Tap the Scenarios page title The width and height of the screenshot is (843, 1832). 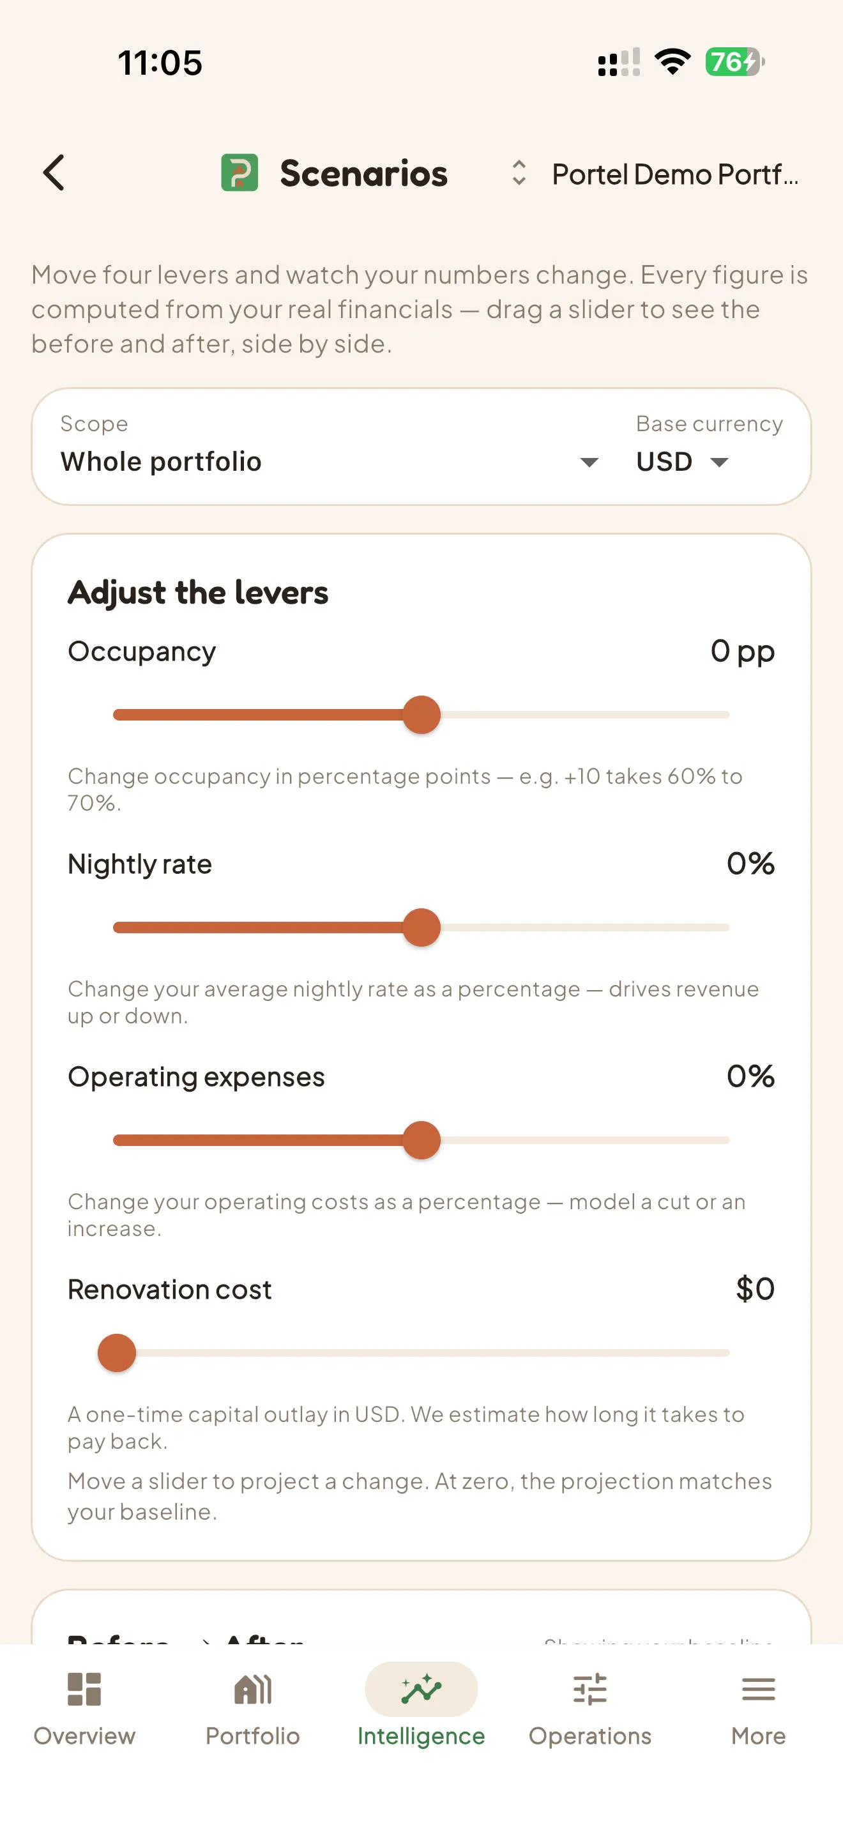[363, 174]
